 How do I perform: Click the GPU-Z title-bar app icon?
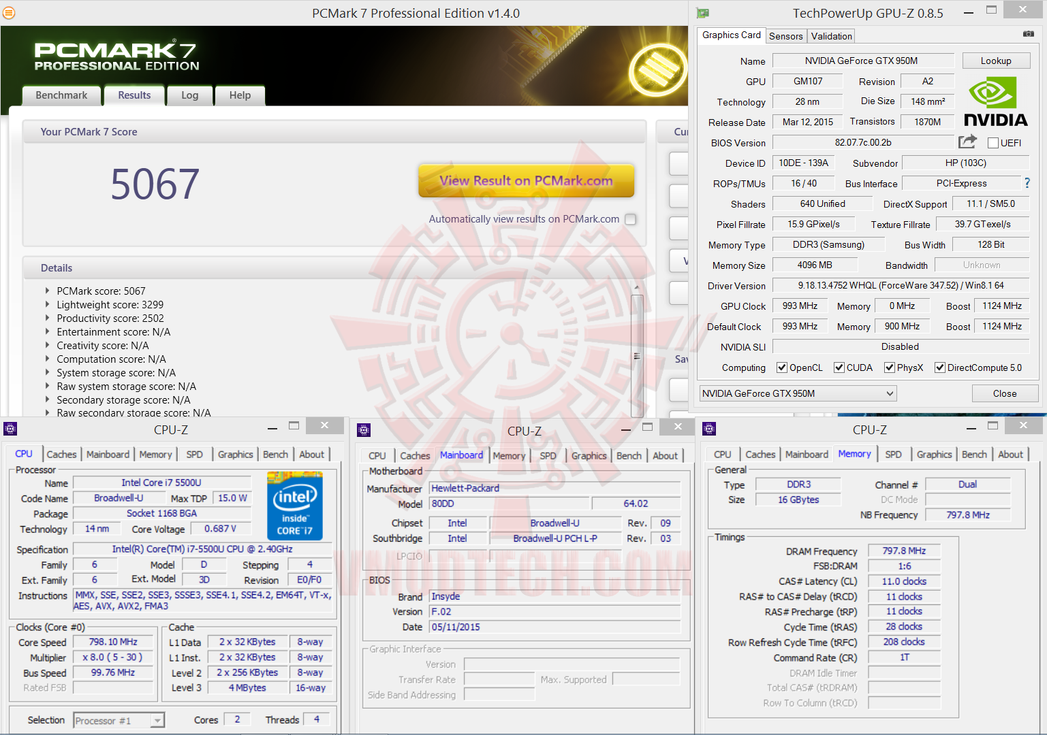point(703,13)
